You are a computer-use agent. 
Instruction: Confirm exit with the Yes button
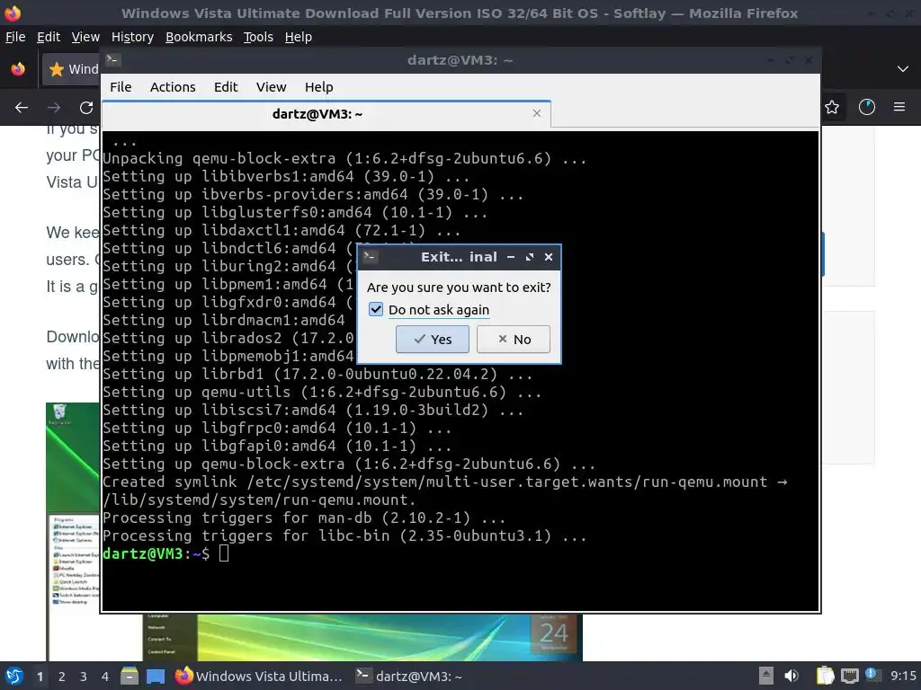pos(433,339)
